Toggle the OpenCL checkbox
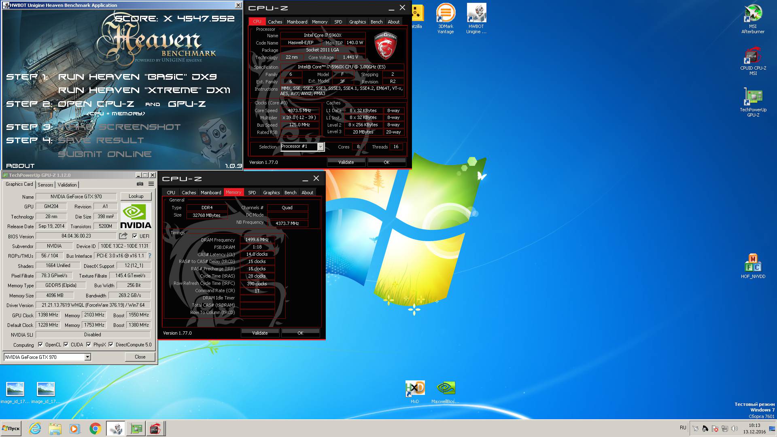Viewport: 777px width, 437px height. (x=40, y=345)
